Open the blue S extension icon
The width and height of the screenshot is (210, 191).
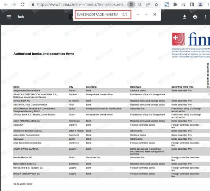(x=167, y=4)
